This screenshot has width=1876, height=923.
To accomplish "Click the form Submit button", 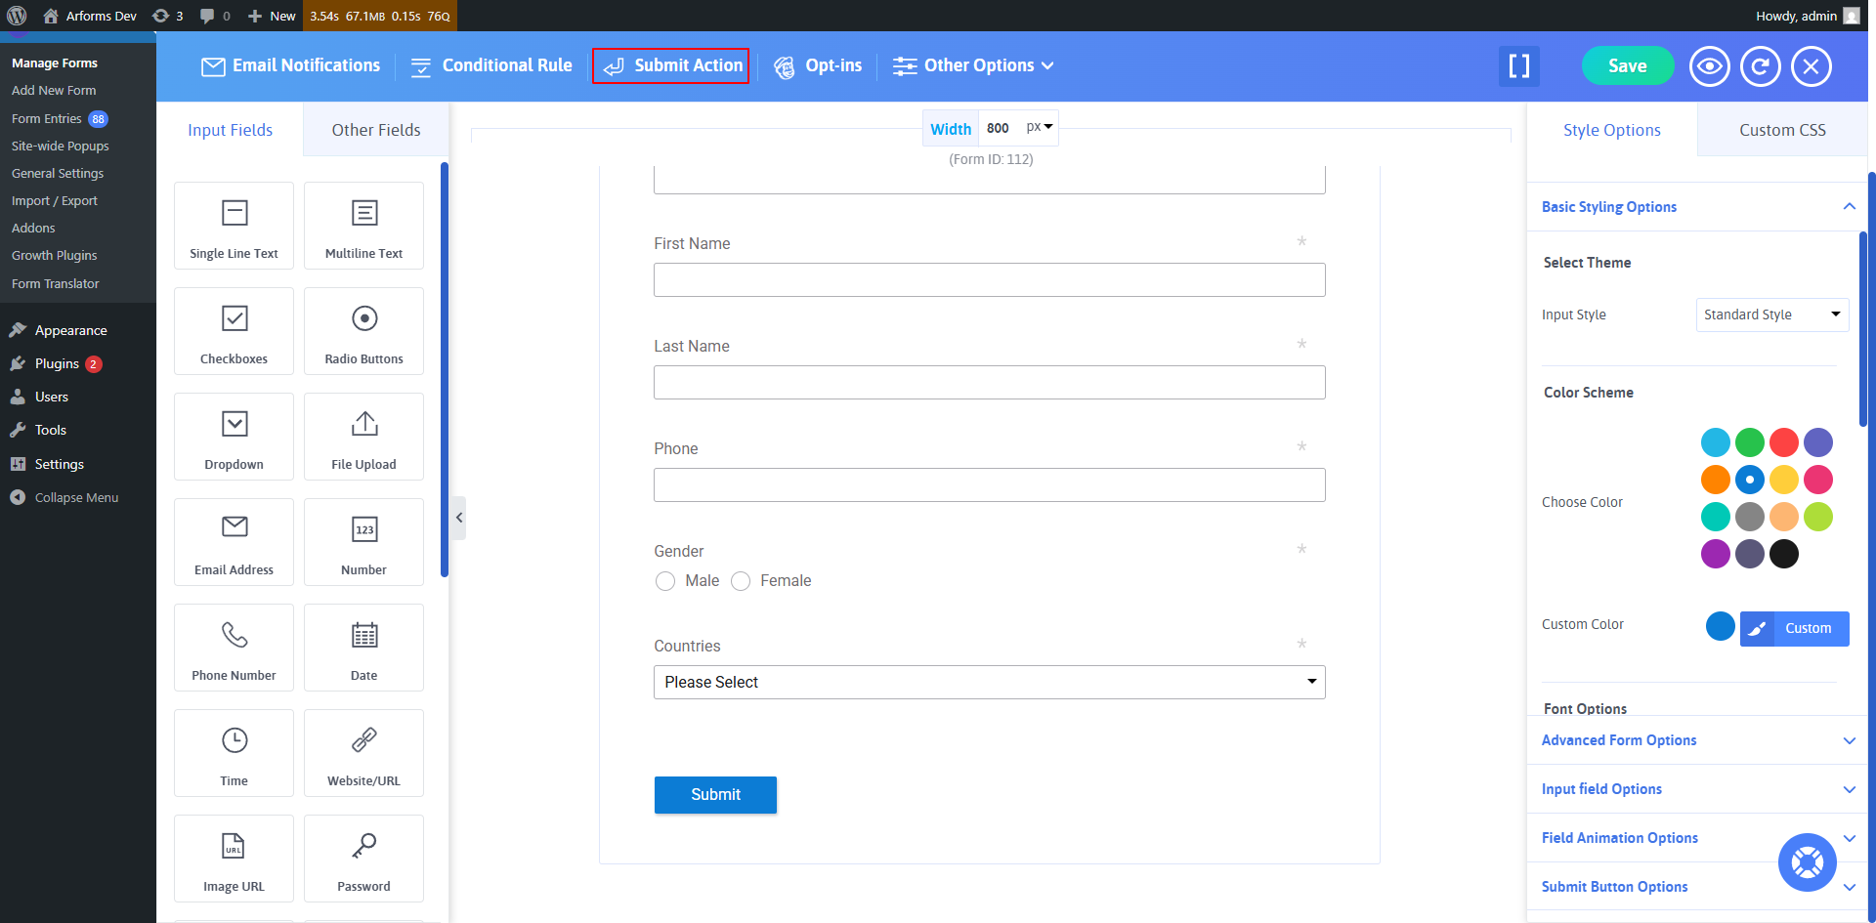I will pyautogui.click(x=715, y=795).
